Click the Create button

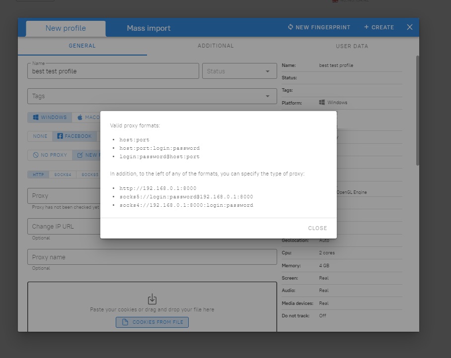coord(379,27)
